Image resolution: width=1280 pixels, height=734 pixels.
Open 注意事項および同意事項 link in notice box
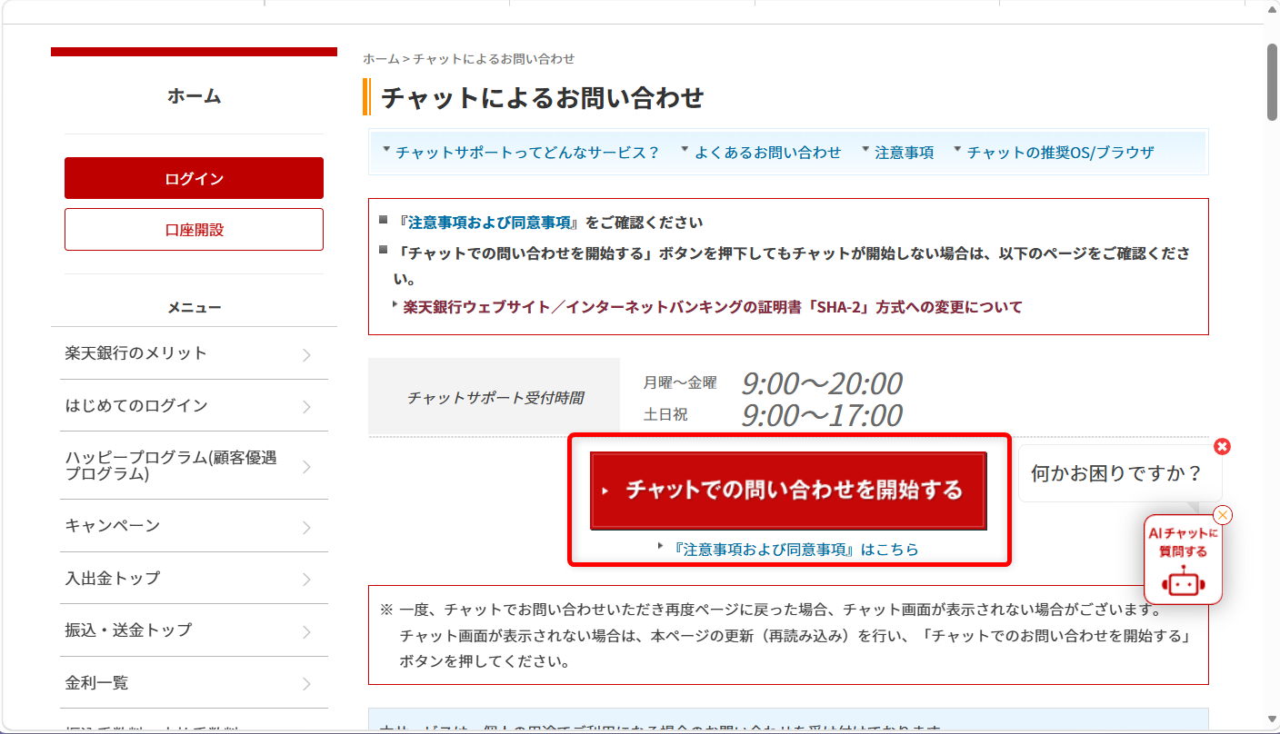coord(489,223)
